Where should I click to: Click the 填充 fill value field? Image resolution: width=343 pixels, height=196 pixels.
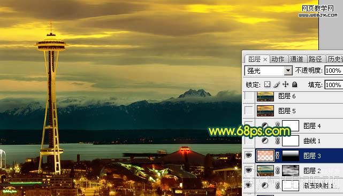click(333, 85)
